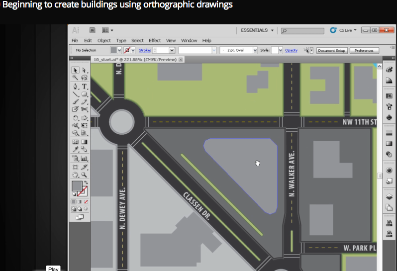Select the Zoom magnifier tool

(x=85, y=175)
